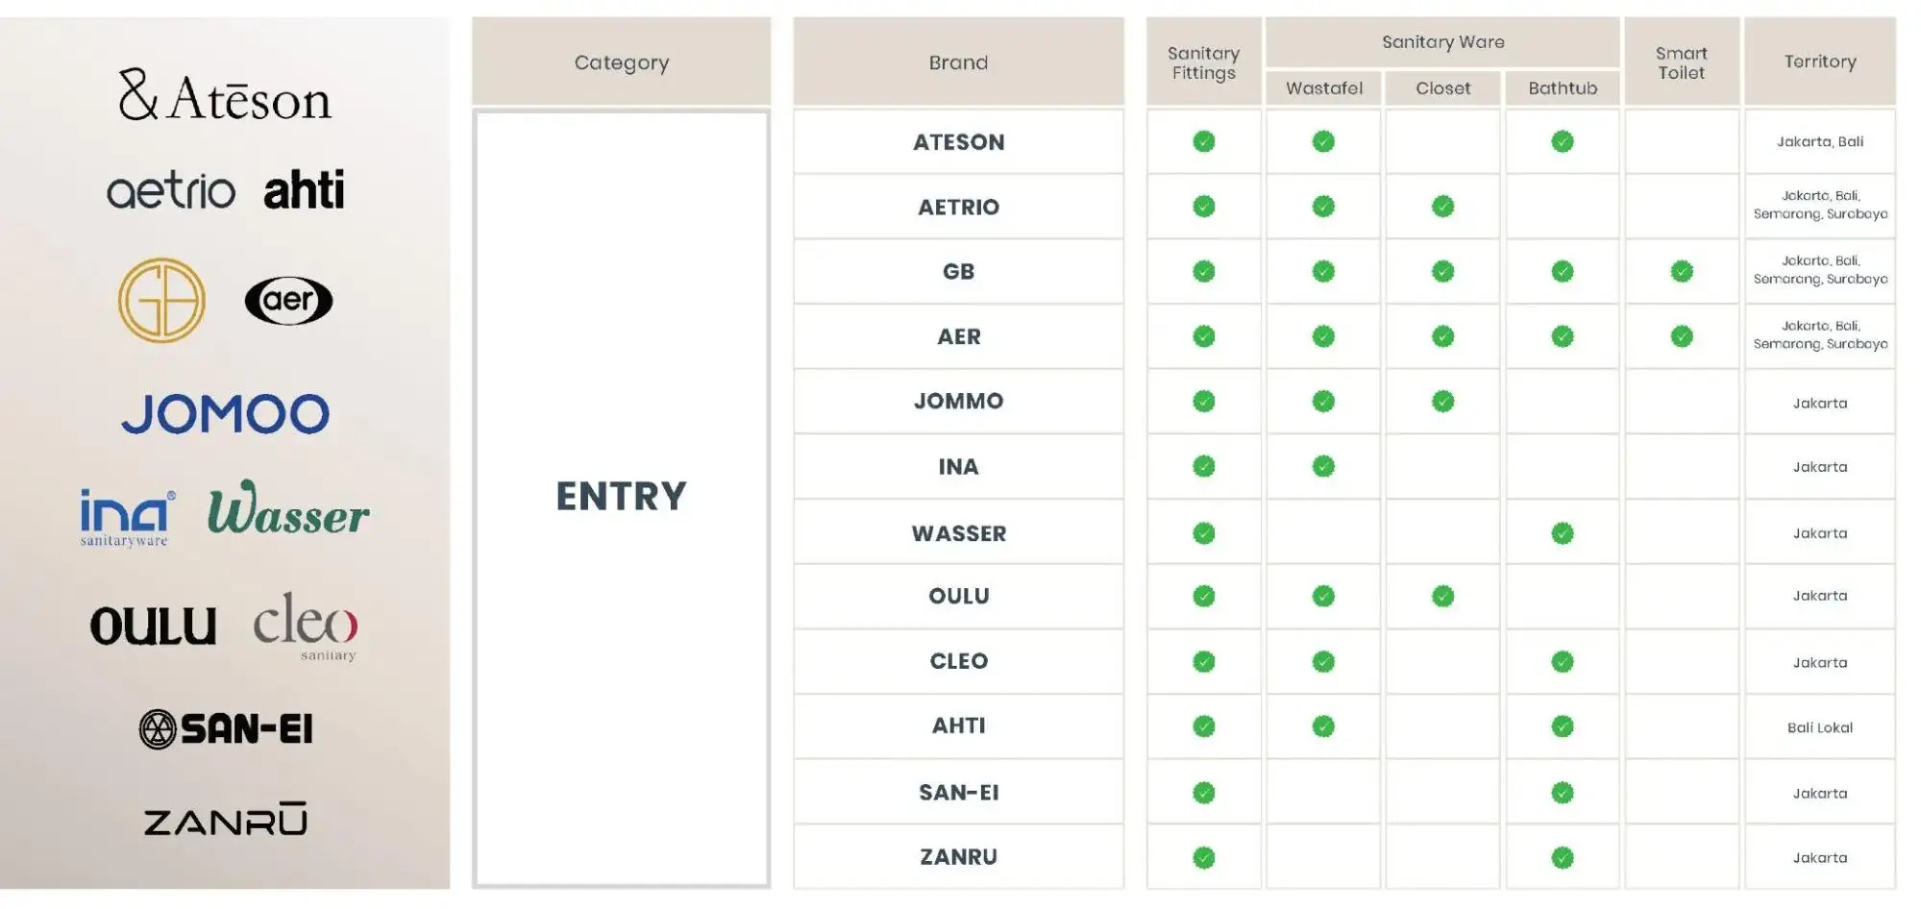Select the green Wasser logo
The image size is (1921, 909).
pos(288,508)
